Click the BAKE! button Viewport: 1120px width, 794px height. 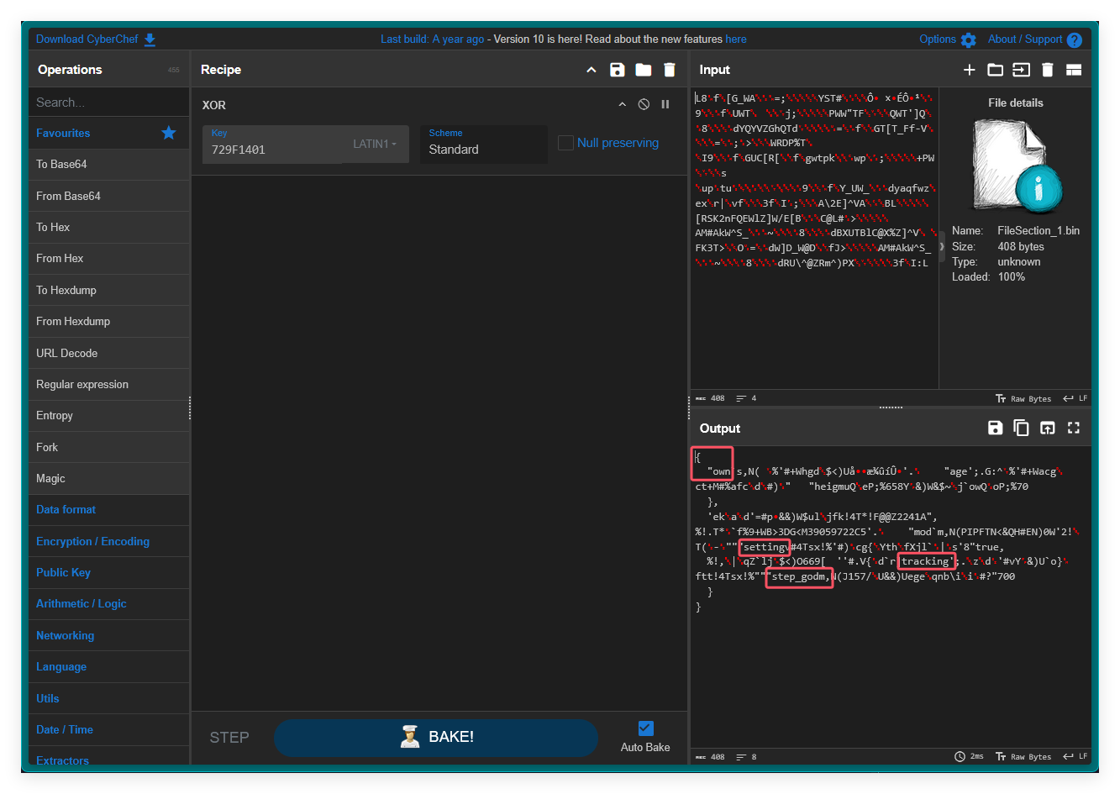point(436,737)
